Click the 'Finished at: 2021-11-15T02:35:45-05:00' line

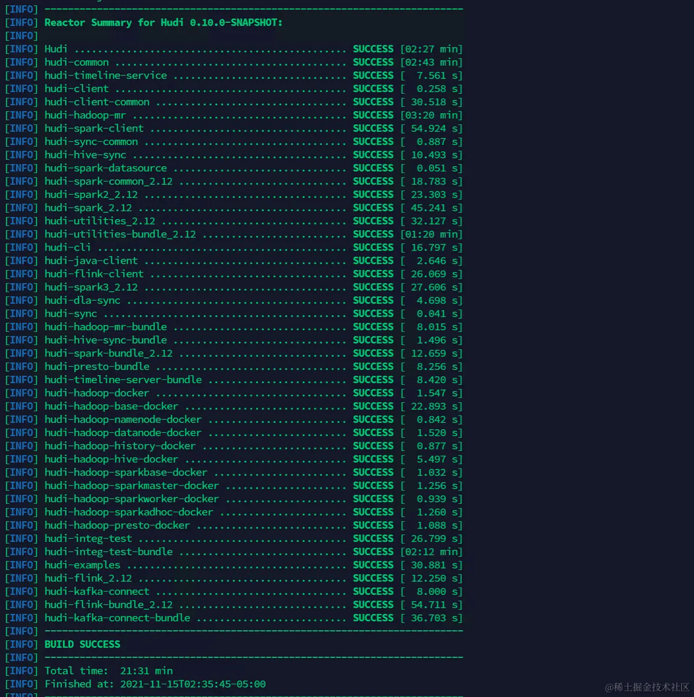[155, 684]
